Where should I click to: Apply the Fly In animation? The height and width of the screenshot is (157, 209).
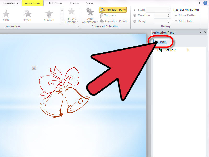coord(27,15)
